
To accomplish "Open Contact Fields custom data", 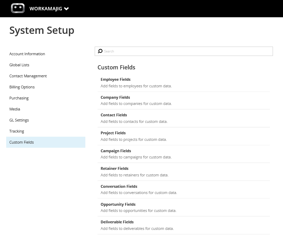I will pyautogui.click(x=114, y=115).
